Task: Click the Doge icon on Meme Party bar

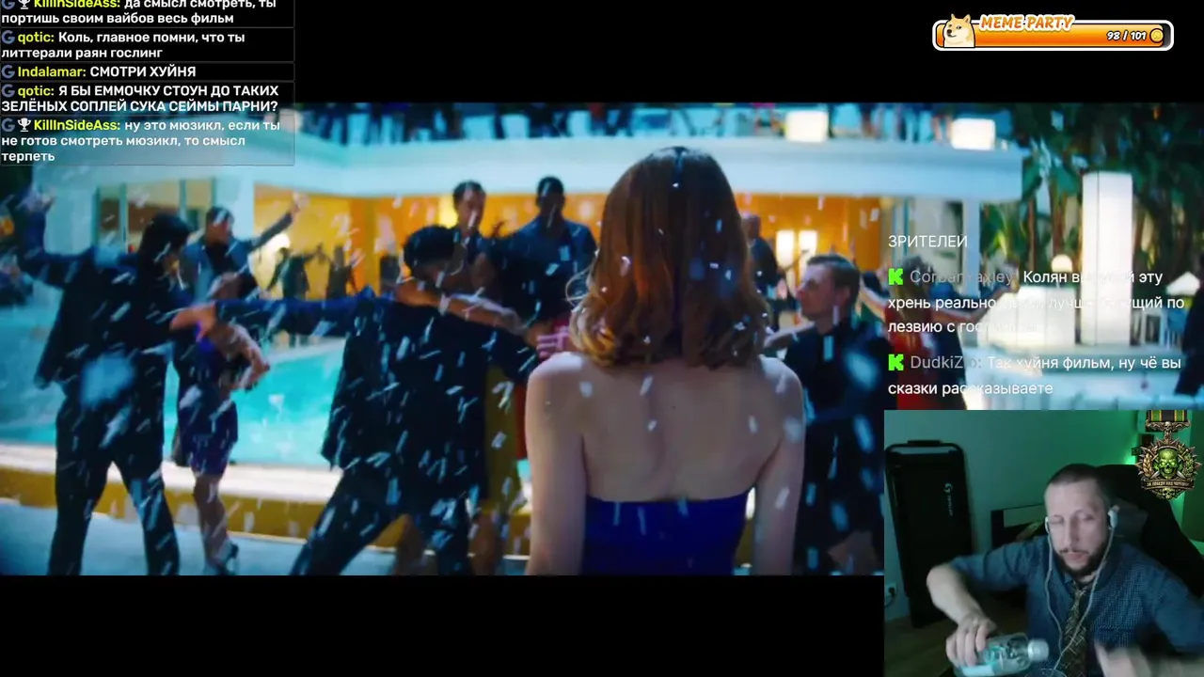Action: tap(959, 31)
